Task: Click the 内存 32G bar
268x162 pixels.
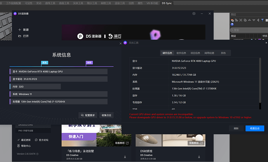Action: tap(35, 87)
